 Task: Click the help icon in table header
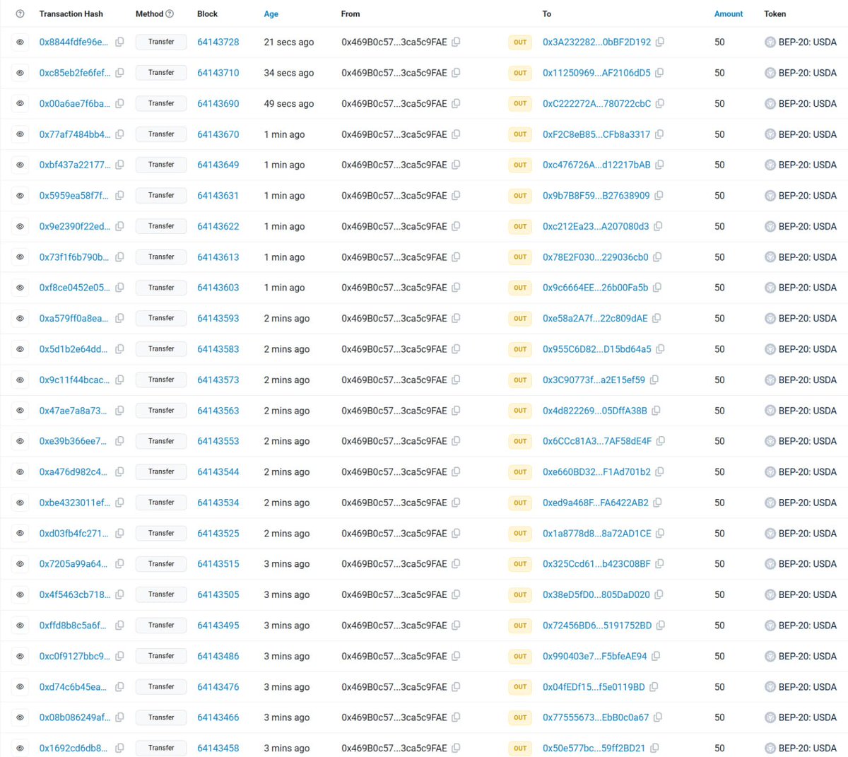pos(20,14)
